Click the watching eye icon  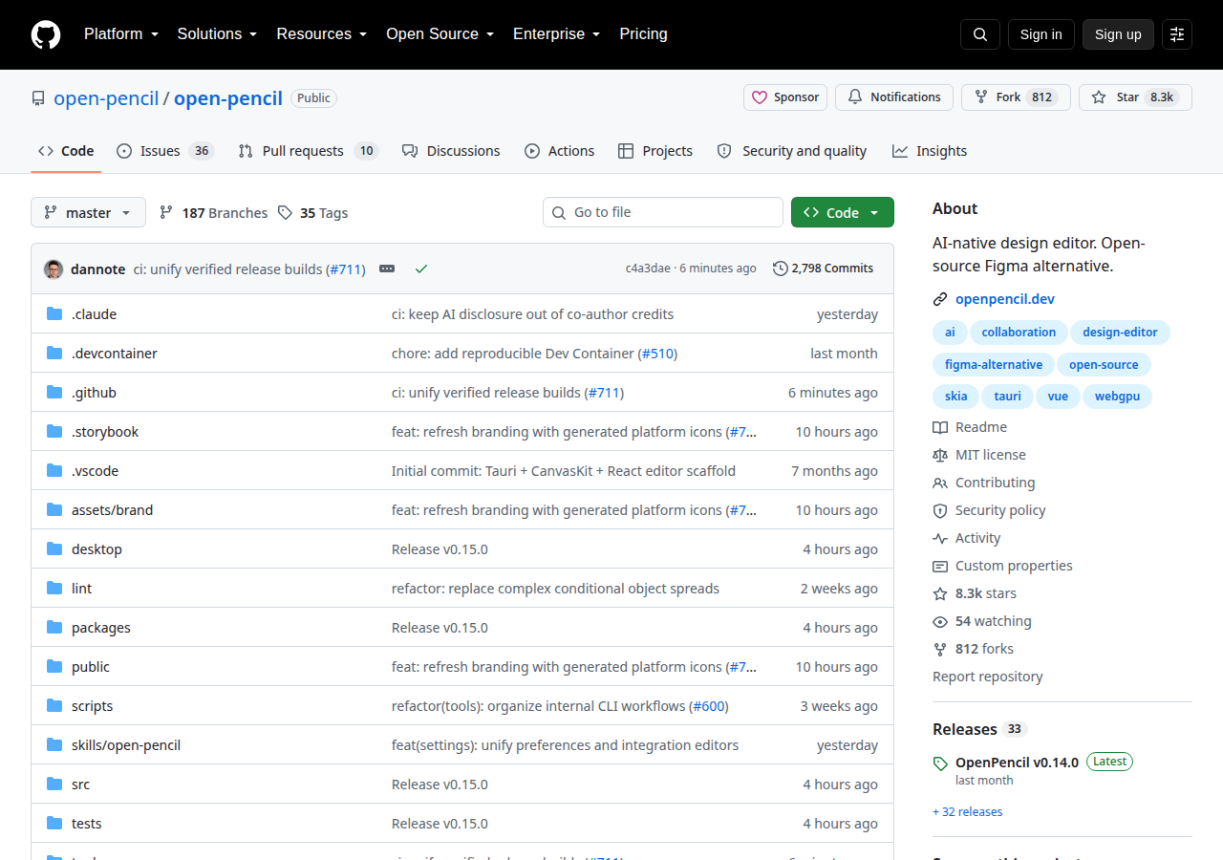[940, 621]
